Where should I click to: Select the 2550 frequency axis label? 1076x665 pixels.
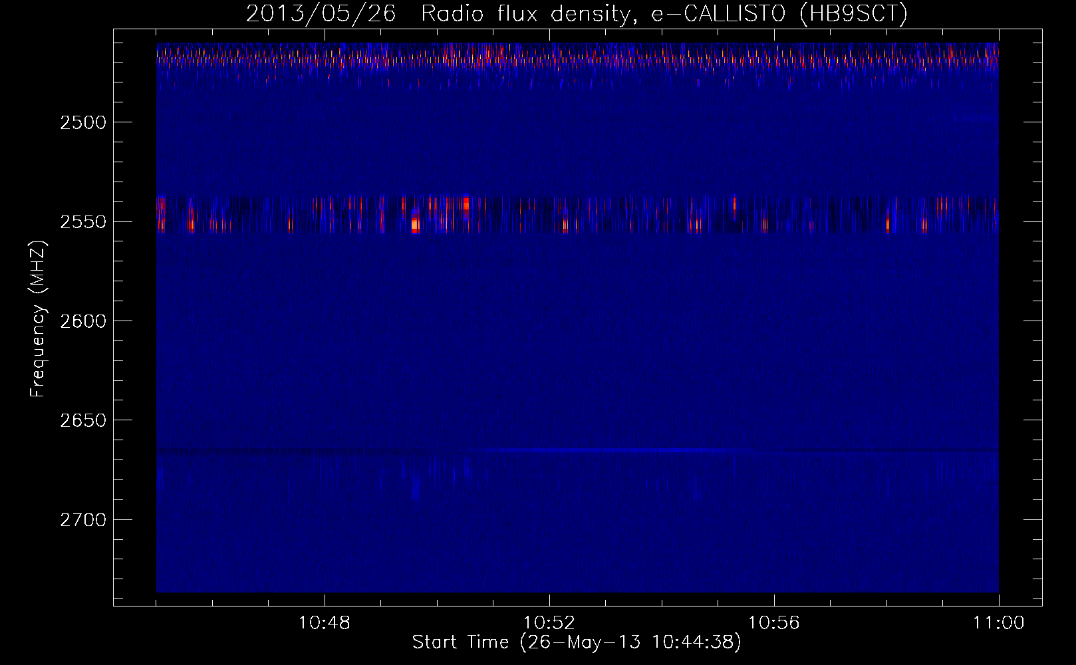pyautogui.click(x=83, y=222)
